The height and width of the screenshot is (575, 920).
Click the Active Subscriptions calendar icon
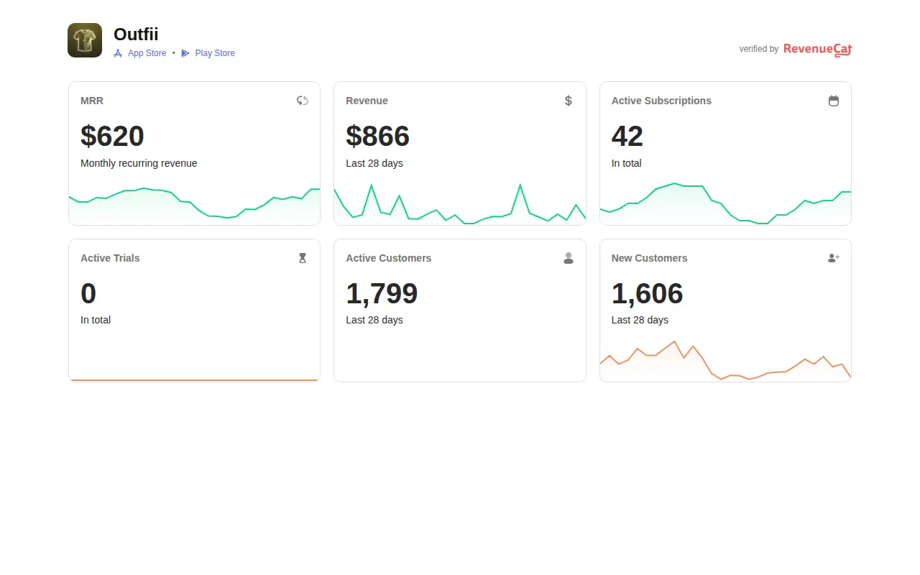[834, 101]
